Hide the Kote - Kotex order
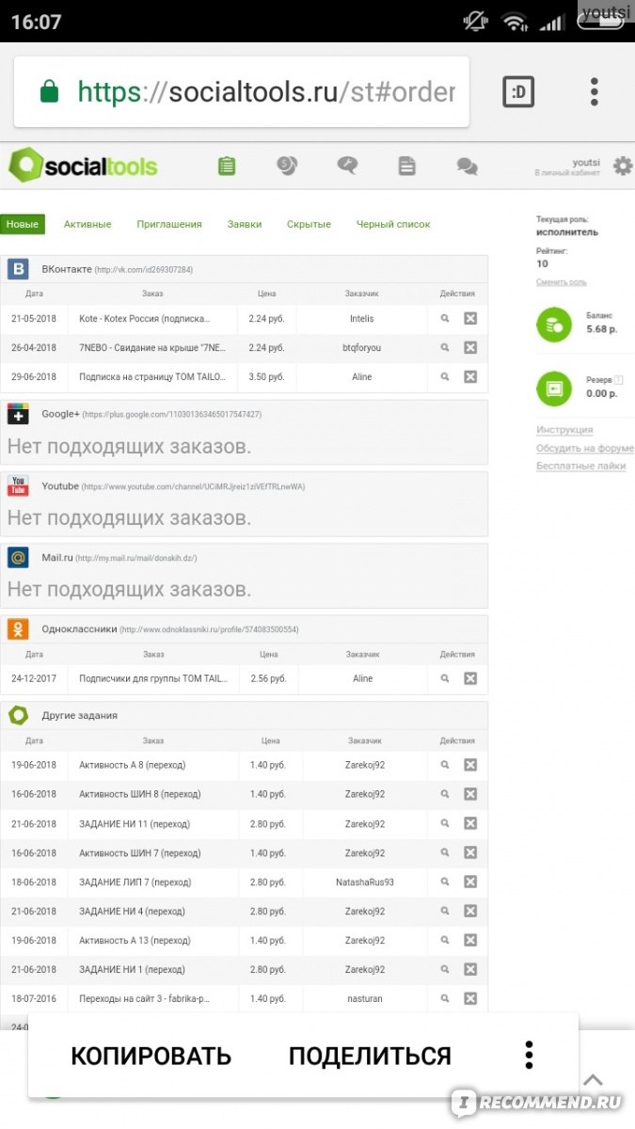Viewport: 635px width, 1129px height. [470, 319]
